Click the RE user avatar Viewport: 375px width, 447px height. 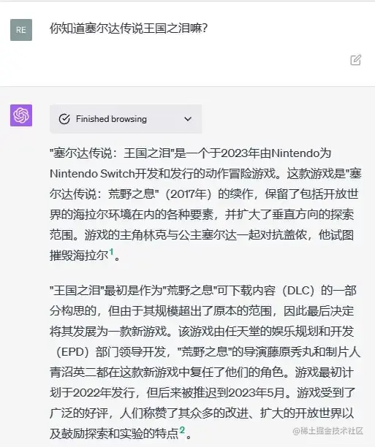(21, 30)
